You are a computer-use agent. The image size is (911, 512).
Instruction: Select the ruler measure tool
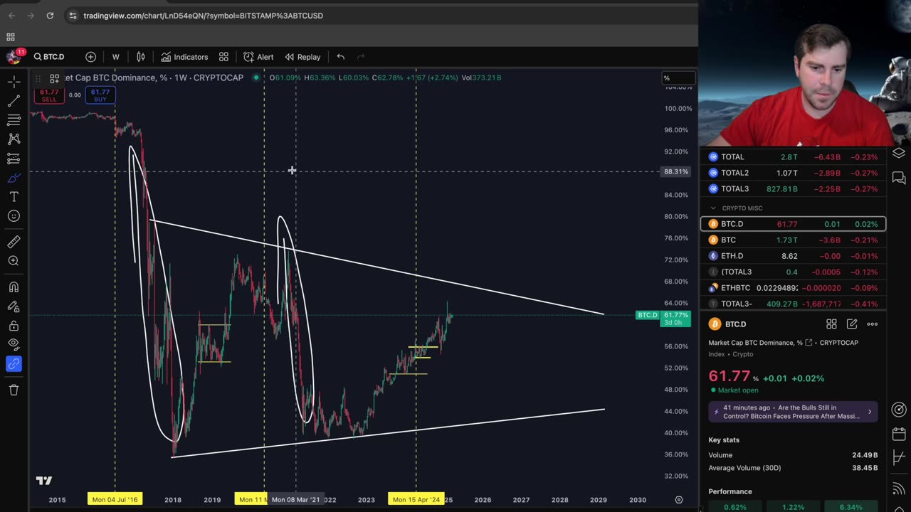coord(14,242)
